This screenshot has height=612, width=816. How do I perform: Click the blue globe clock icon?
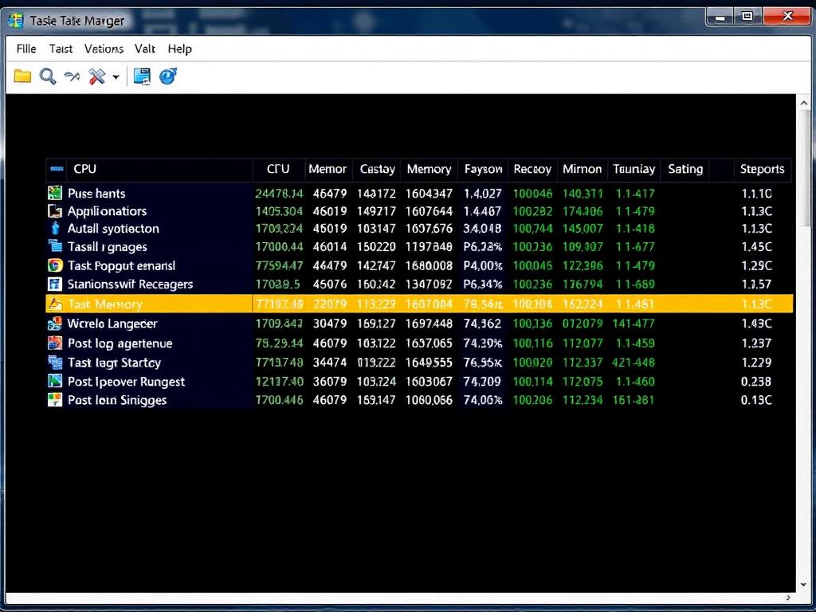click(168, 76)
